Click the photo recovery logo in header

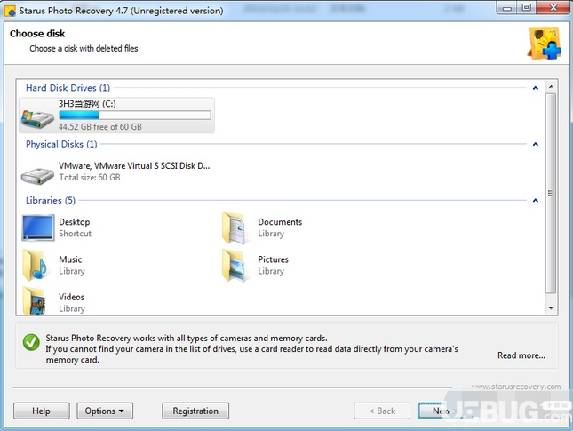[544, 44]
